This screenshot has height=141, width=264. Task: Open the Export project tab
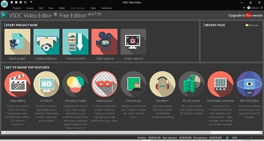78,8
